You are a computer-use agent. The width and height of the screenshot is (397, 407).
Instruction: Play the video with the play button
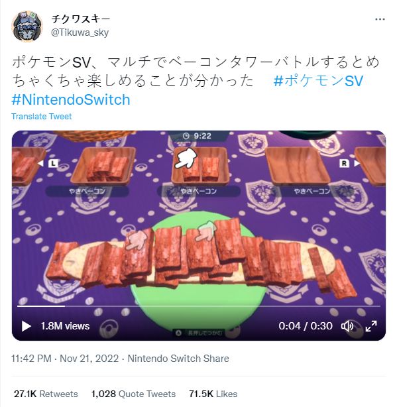click(27, 326)
